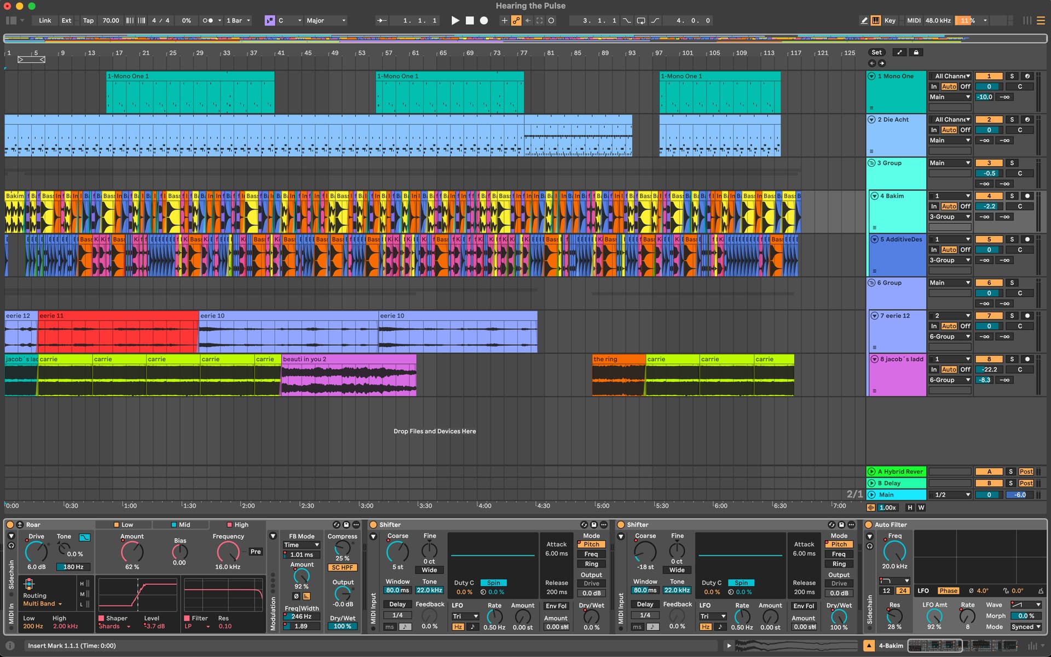The height and width of the screenshot is (657, 1051).
Task: Click the Lock Envelopes padlock icon
Action: [916, 53]
